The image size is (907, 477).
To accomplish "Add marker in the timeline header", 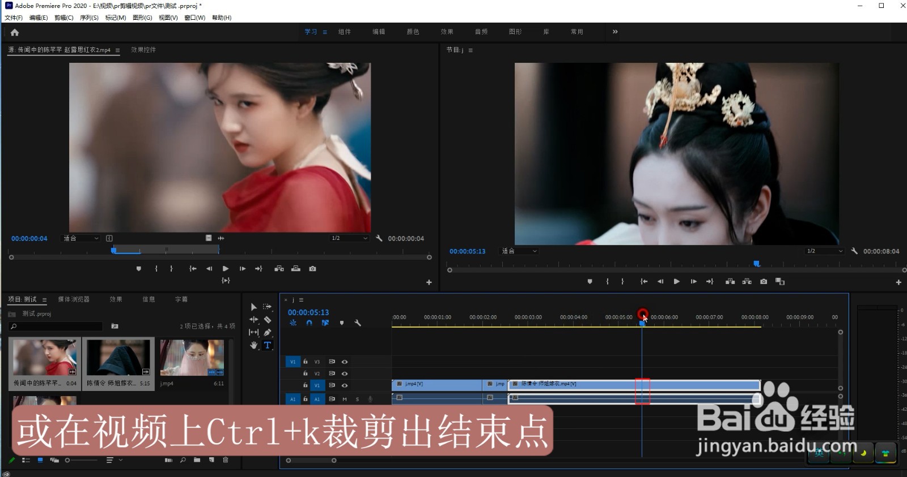I will tap(341, 323).
